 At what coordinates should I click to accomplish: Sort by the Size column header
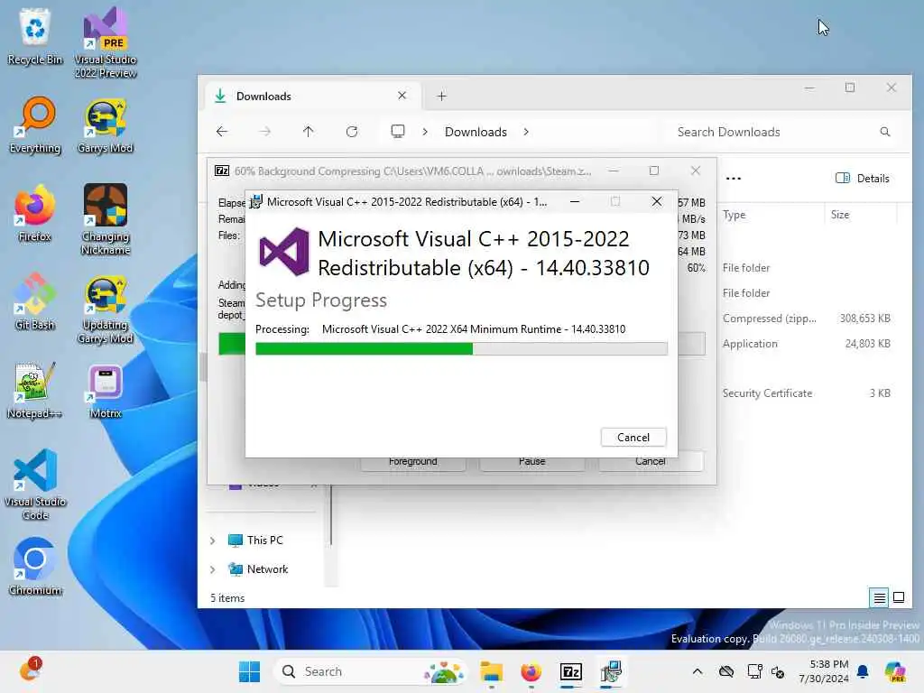tap(840, 215)
